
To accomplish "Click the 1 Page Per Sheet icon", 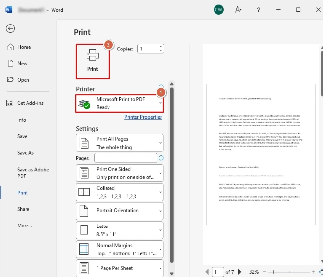I will pos(84,268).
